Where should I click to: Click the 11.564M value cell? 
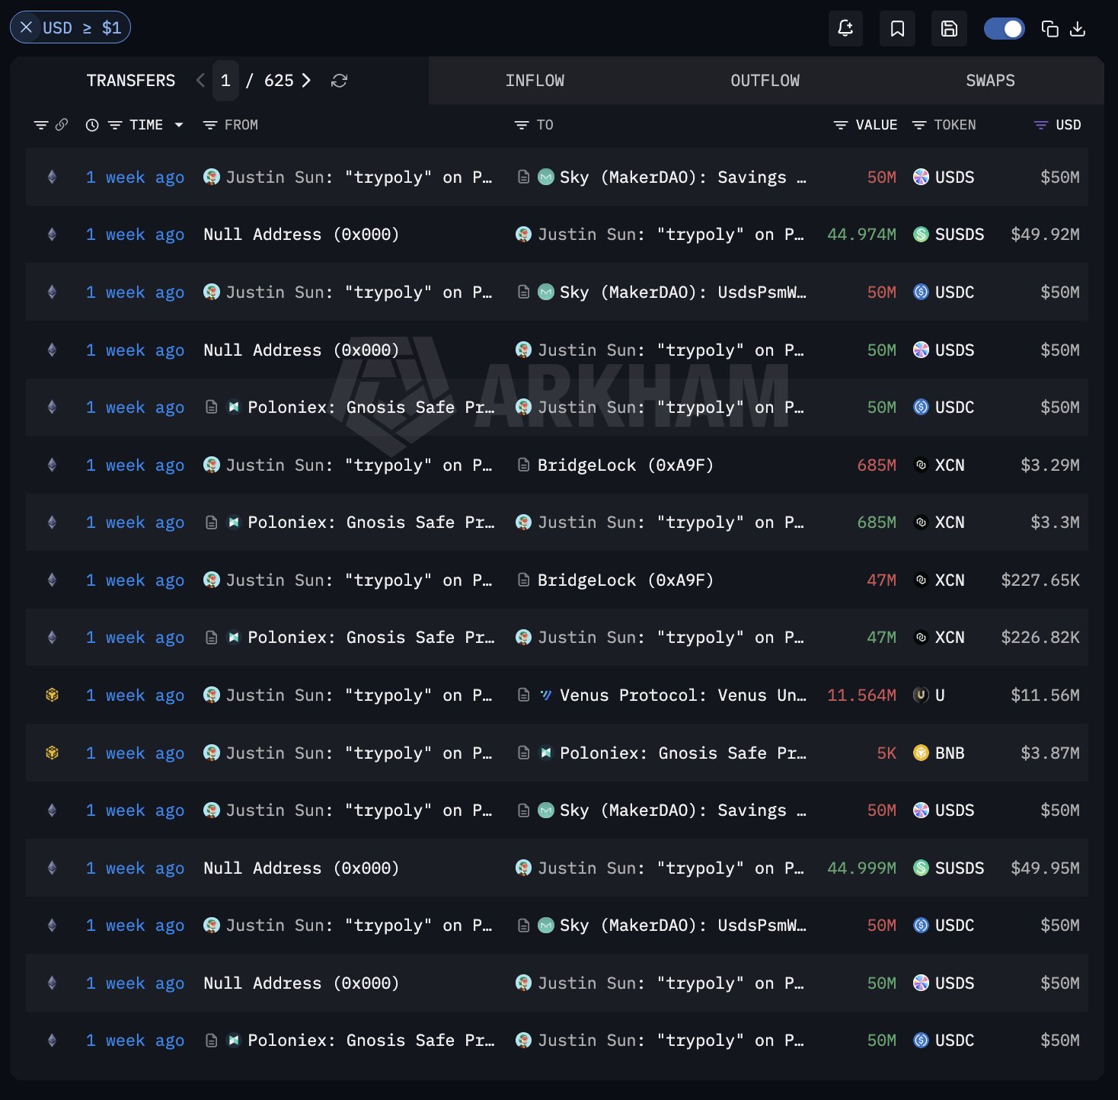click(x=861, y=695)
